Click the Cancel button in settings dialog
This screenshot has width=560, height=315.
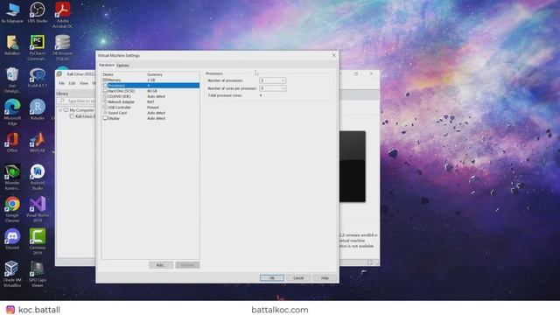(298, 278)
